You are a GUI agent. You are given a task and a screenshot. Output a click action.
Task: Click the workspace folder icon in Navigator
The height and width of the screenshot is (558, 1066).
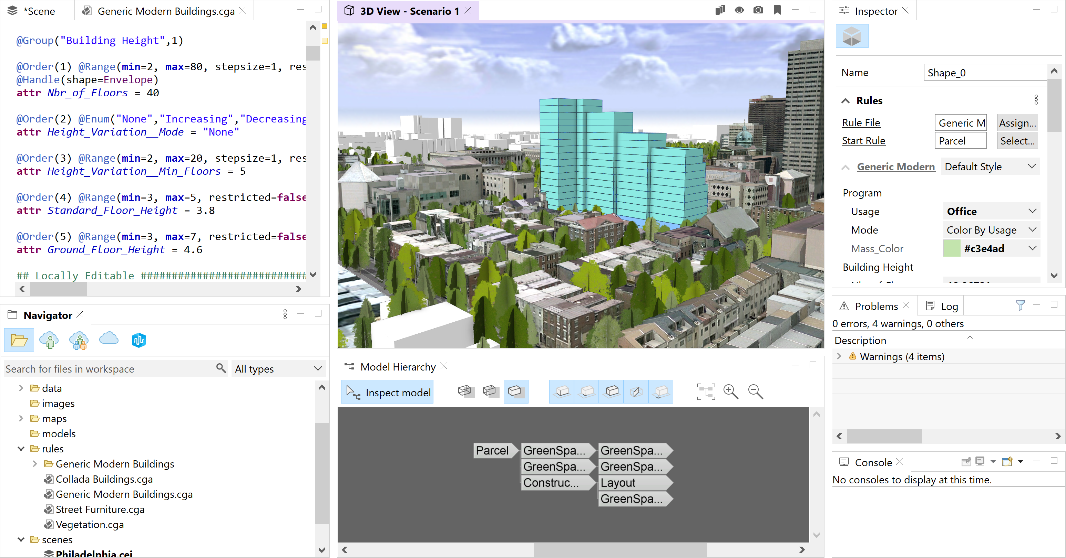pyautogui.click(x=19, y=340)
